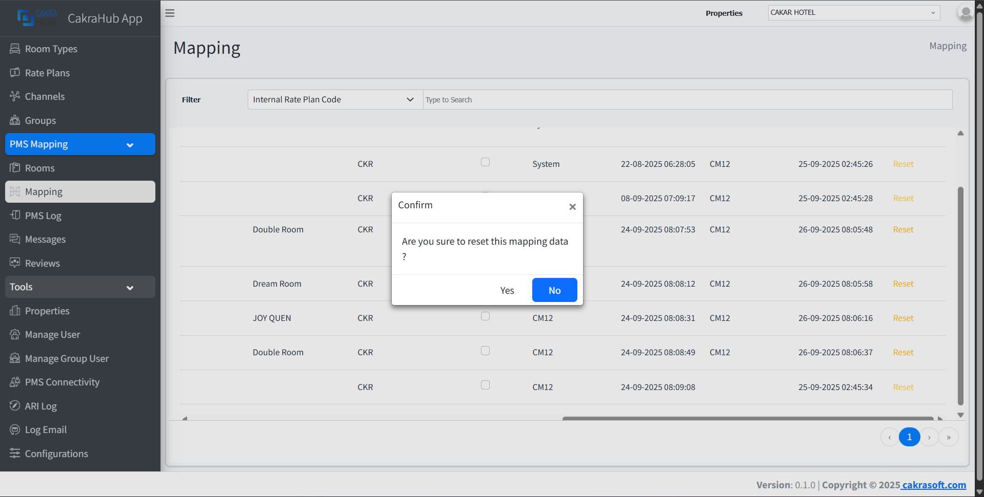The height and width of the screenshot is (497, 984).
Task: Click the PMS Log icon
Action: 15,215
